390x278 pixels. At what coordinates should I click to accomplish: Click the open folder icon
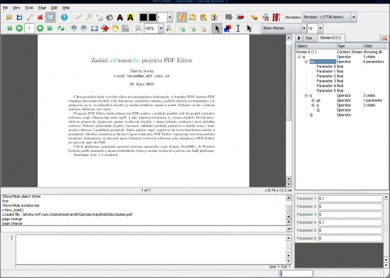click(9, 18)
